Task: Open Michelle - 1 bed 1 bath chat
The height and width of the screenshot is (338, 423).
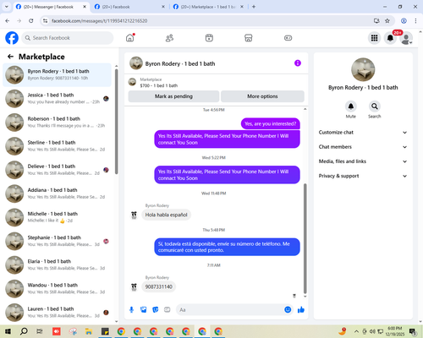Action: [58, 217]
